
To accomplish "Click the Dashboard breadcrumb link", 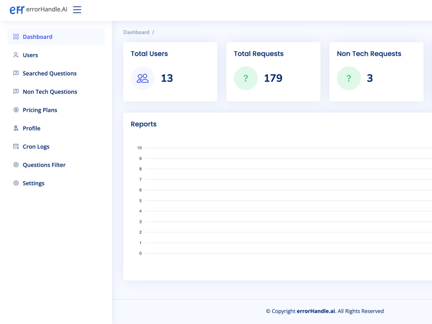I will 136,32.
